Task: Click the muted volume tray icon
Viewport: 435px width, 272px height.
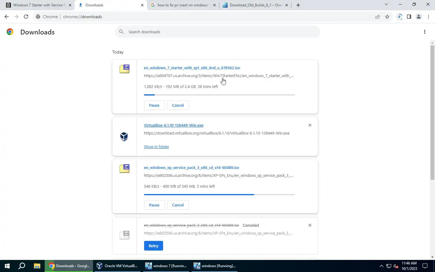Action: 396,266
